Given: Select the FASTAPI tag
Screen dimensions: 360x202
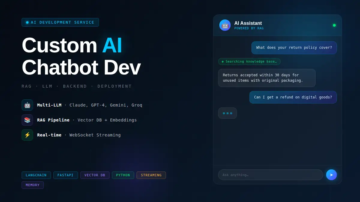Looking at the screenshot, I should (65, 175).
